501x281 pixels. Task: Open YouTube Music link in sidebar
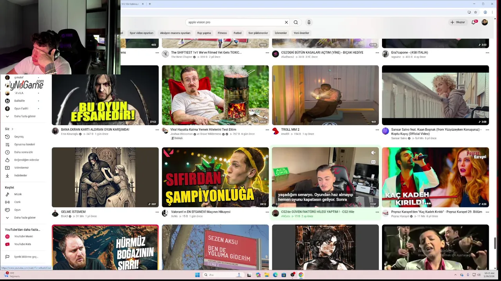tap(23, 237)
